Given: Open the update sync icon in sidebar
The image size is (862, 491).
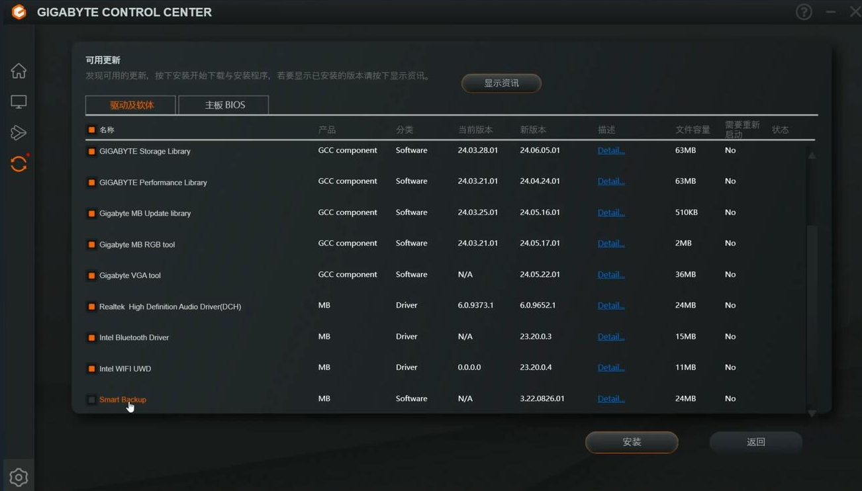Looking at the screenshot, I should click(x=19, y=163).
